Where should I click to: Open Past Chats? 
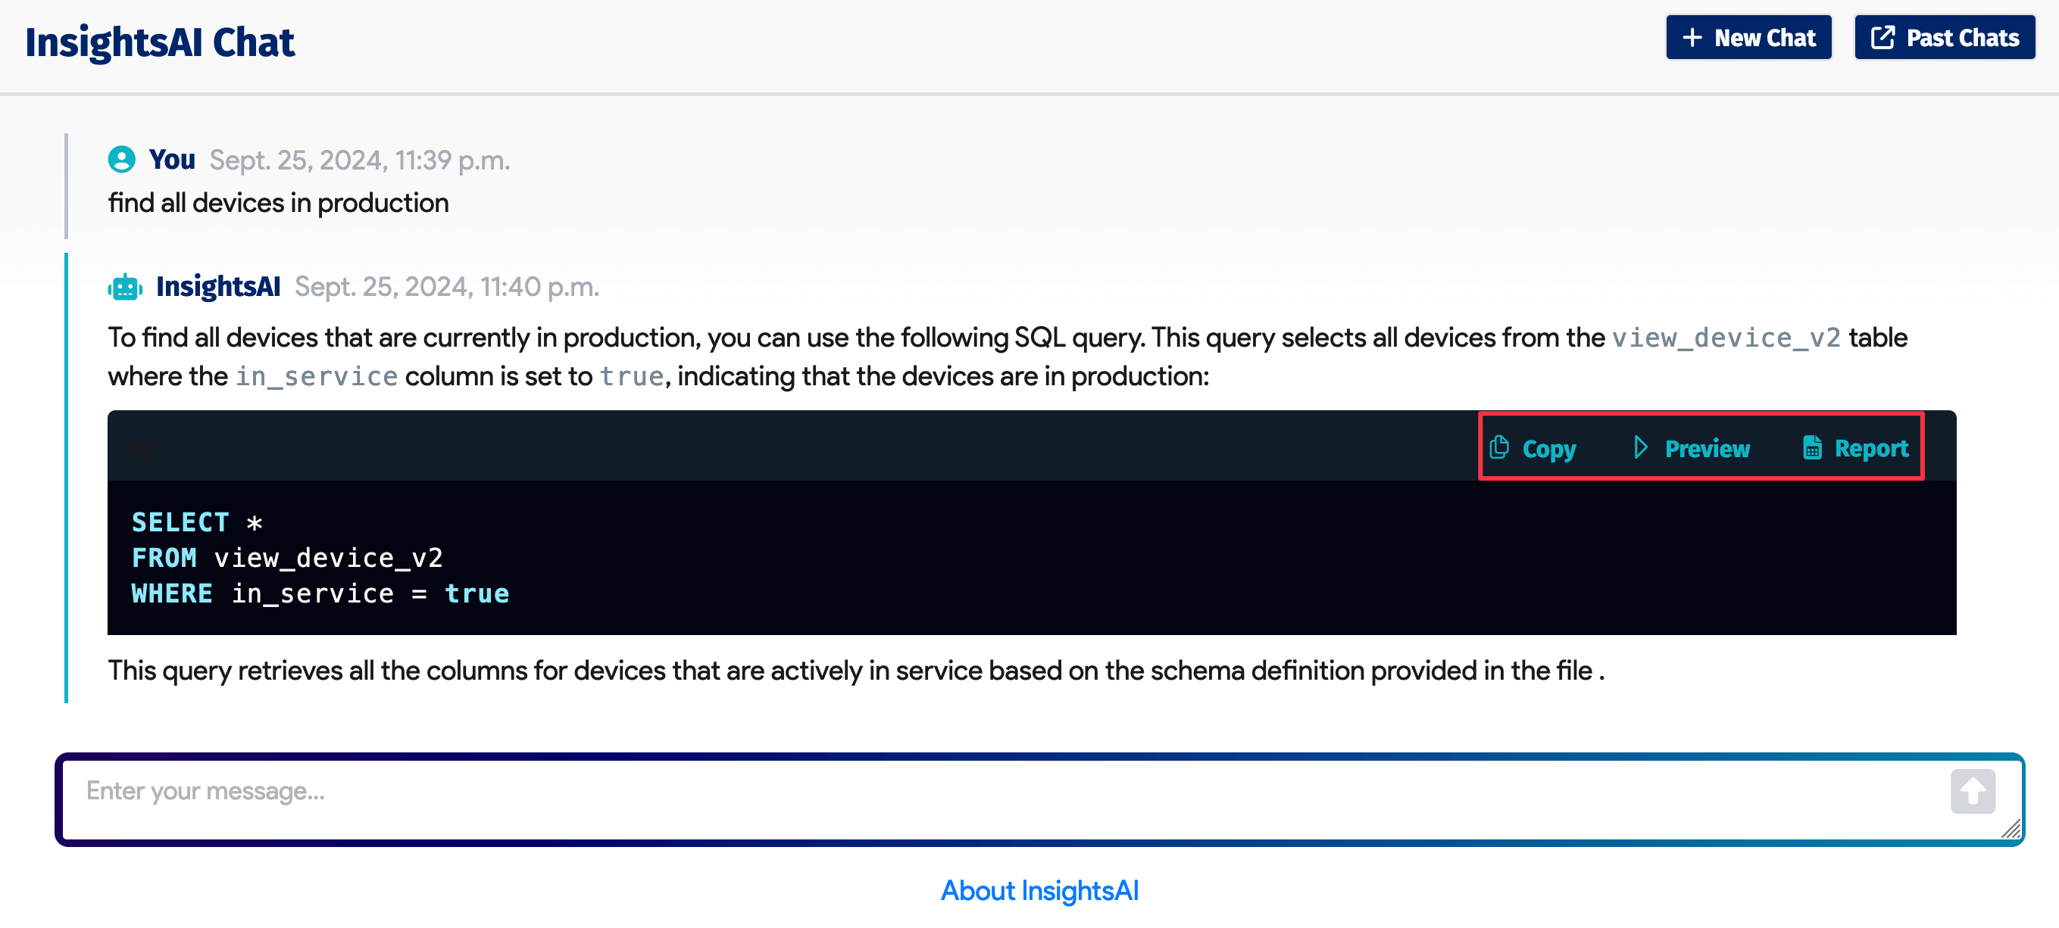pyautogui.click(x=1944, y=38)
